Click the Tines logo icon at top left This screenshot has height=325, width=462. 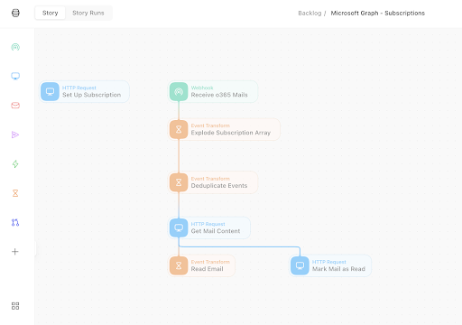pos(15,13)
